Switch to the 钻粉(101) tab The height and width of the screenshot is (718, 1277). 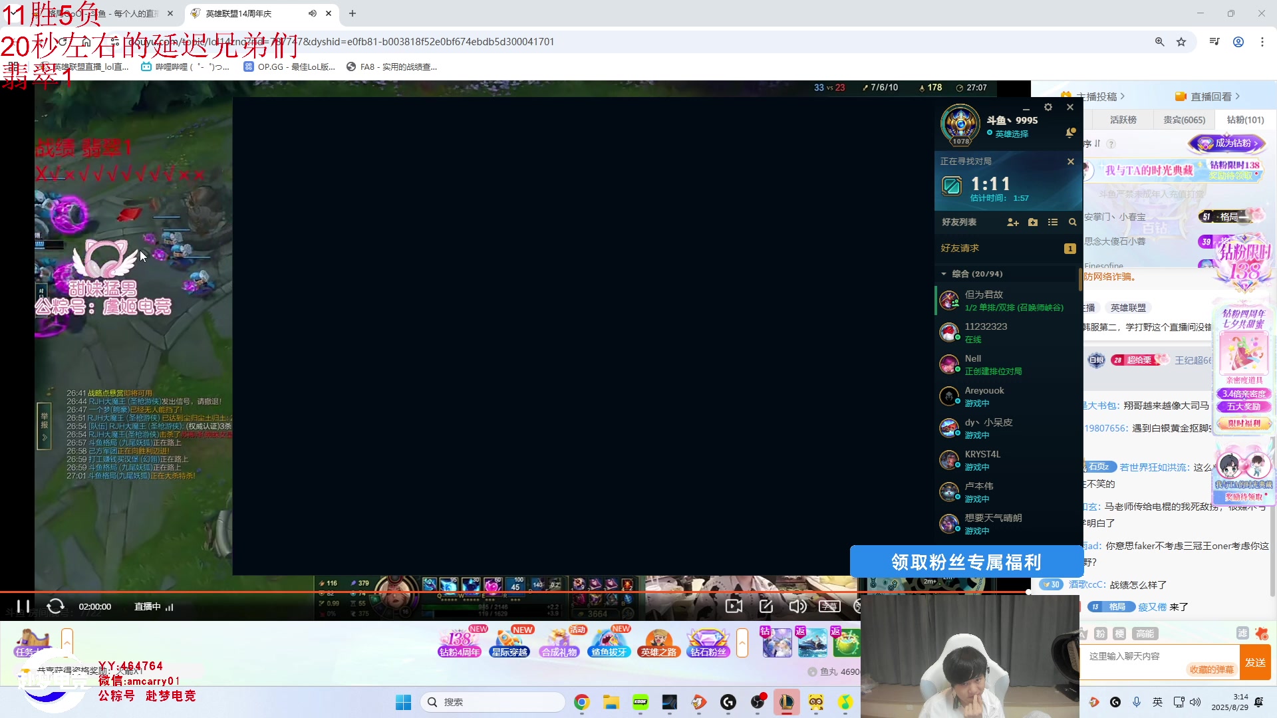[x=1245, y=120]
